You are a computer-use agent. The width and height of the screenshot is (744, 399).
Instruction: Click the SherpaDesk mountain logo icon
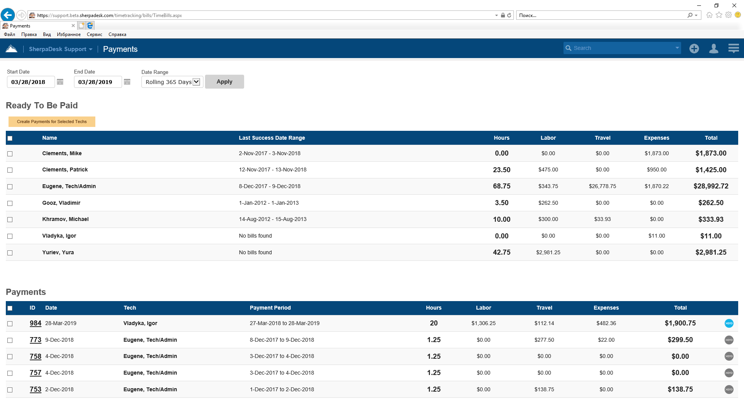(12, 49)
